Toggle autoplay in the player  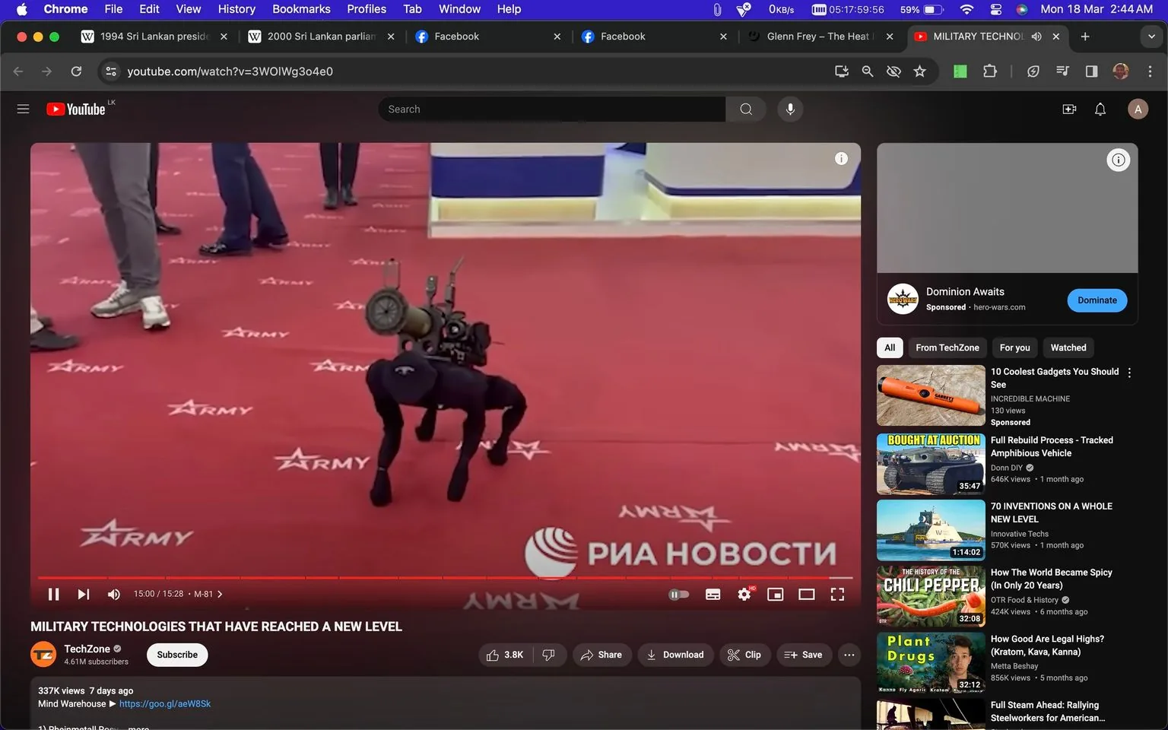(x=678, y=594)
